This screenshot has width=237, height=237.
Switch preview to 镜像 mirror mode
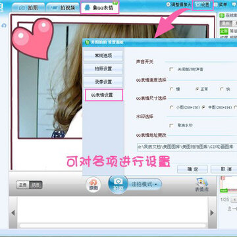pos(36,185)
